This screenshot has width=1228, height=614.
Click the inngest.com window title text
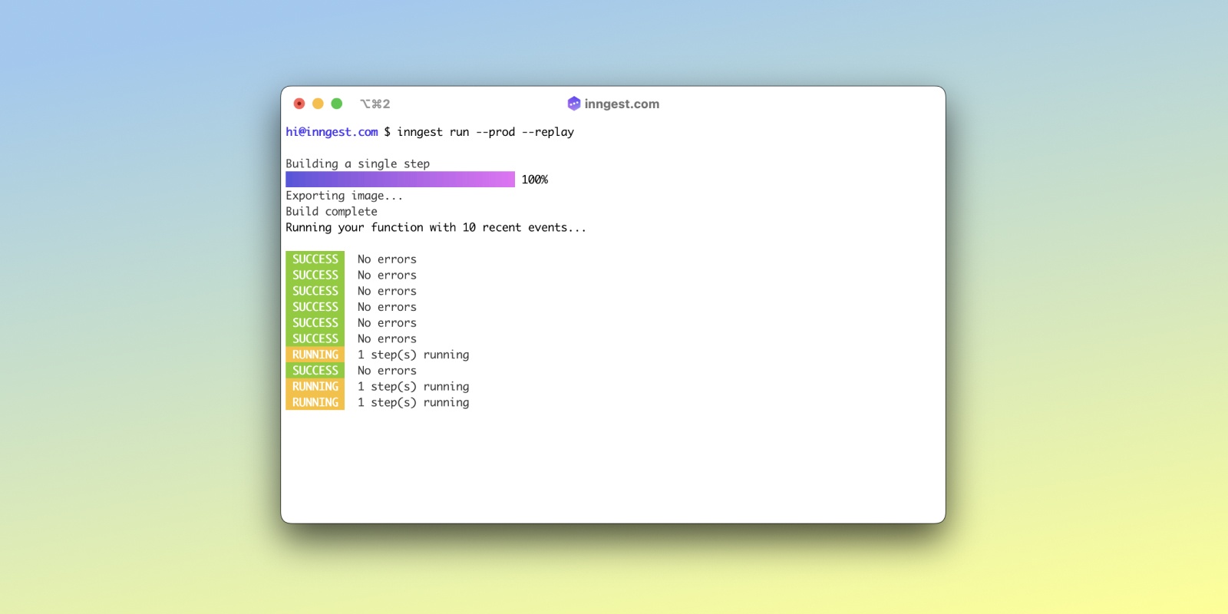tap(622, 104)
